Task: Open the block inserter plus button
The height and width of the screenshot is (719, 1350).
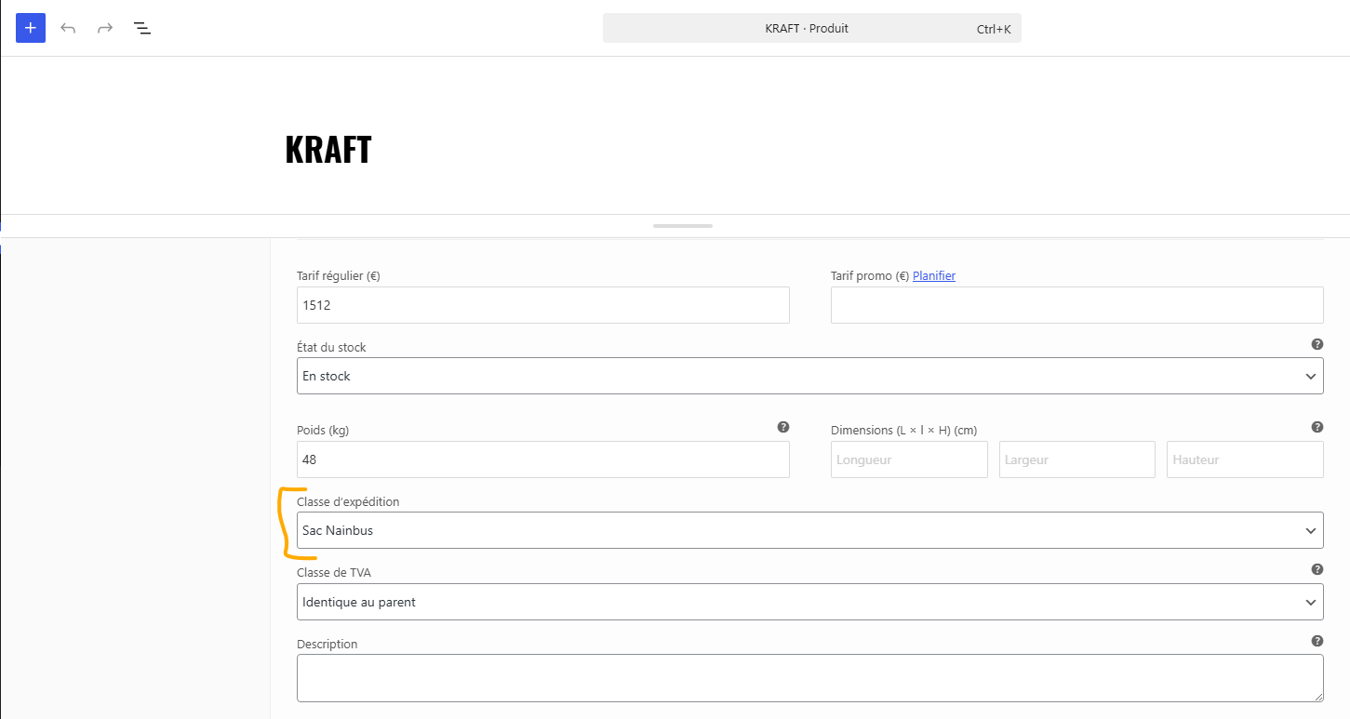Action: (x=31, y=28)
